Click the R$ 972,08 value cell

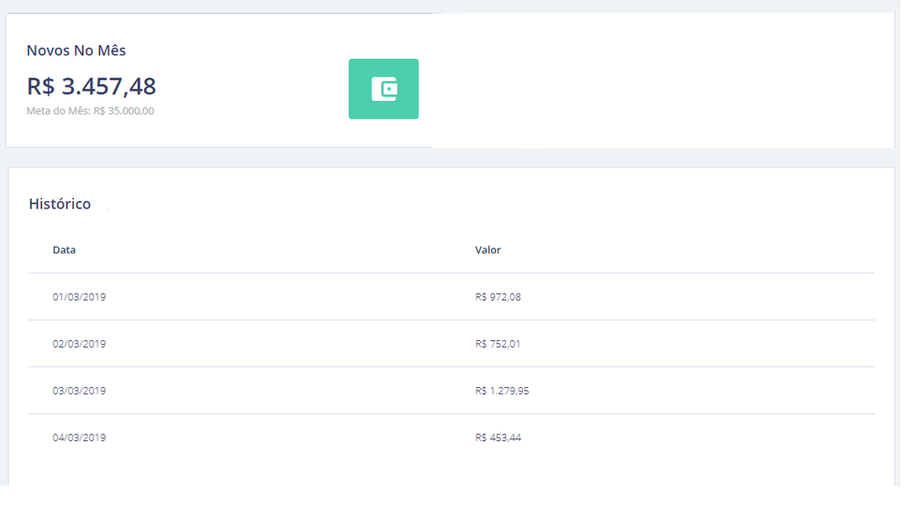click(x=498, y=296)
